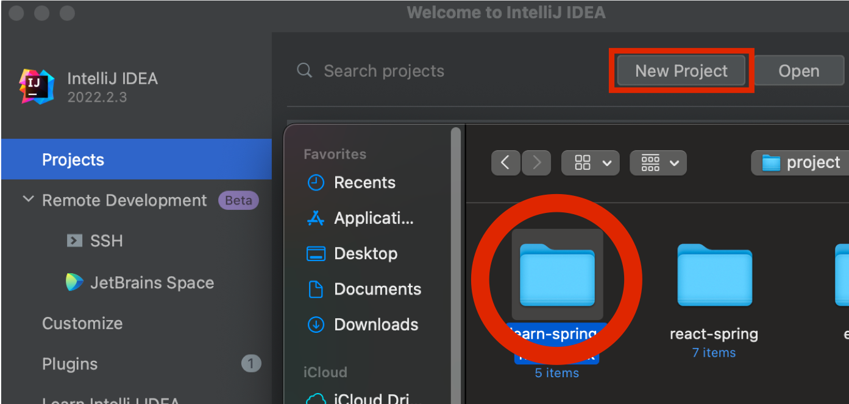Click the Open button

[x=798, y=71]
